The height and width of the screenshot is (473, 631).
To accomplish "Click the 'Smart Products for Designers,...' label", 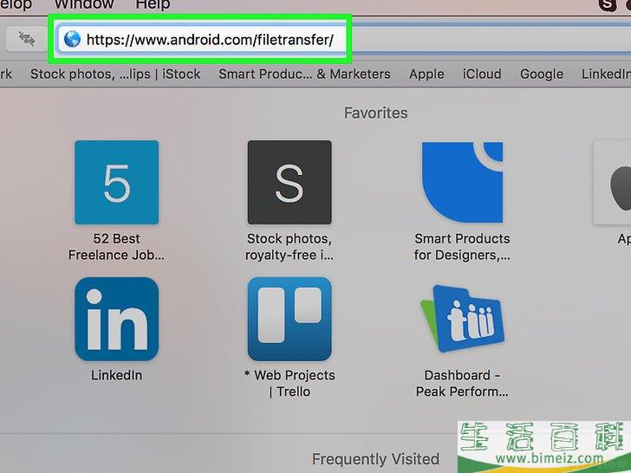I will pos(462,247).
